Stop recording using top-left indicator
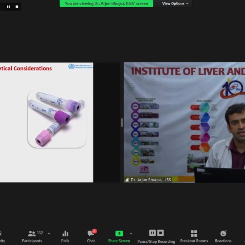This screenshot has height=245, width=245. pos(17,6)
